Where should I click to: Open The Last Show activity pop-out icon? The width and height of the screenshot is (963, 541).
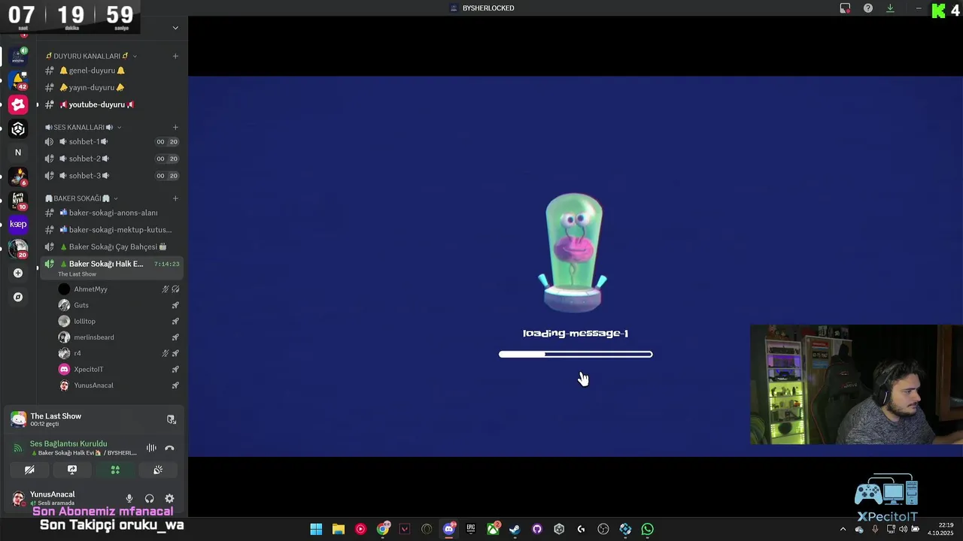171,419
